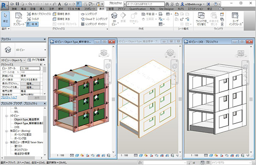This screenshot has height=165, width=256.
Task: Collapse the グラフィックス section in Properties
Action: [41, 65]
